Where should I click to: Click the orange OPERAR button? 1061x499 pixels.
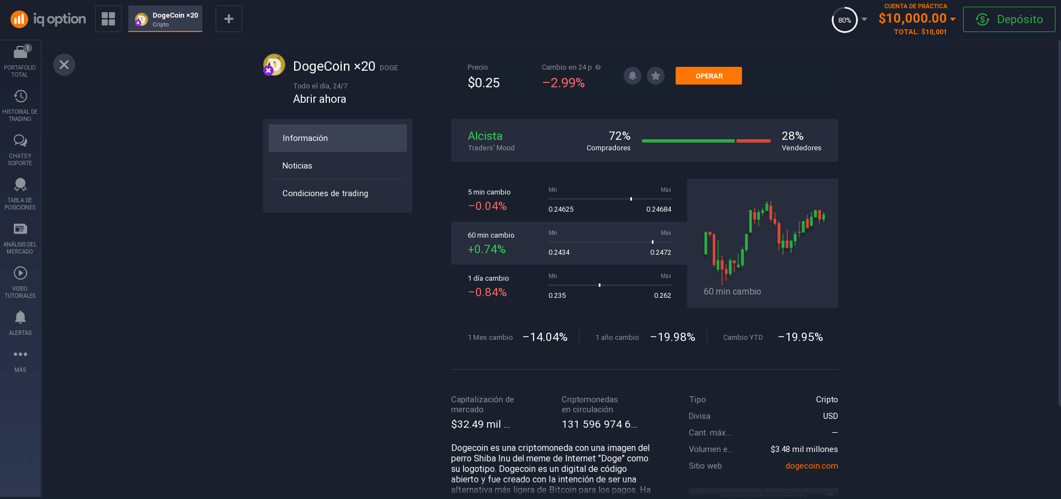point(709,76)
